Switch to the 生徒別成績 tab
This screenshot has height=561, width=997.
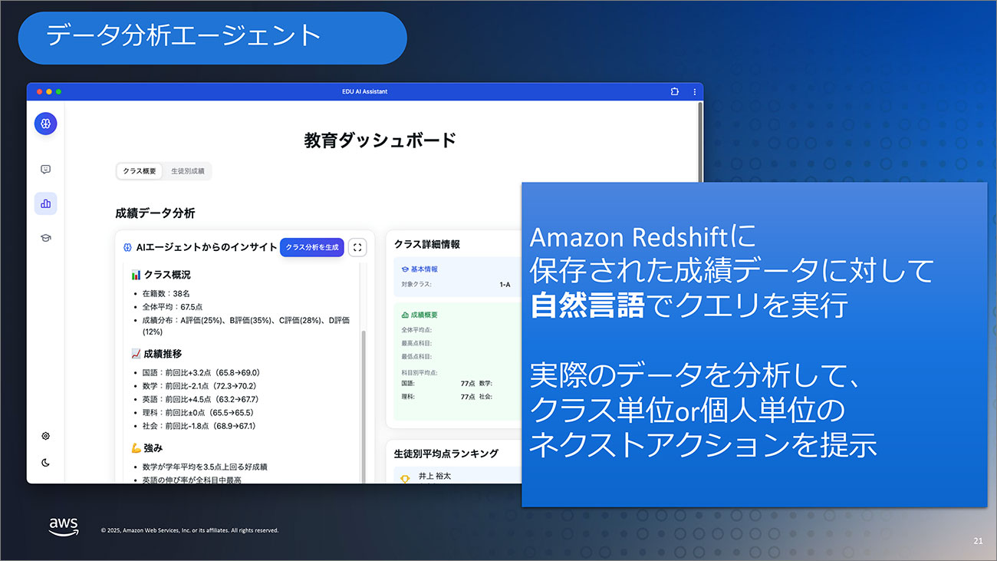[x=187, y=171]
